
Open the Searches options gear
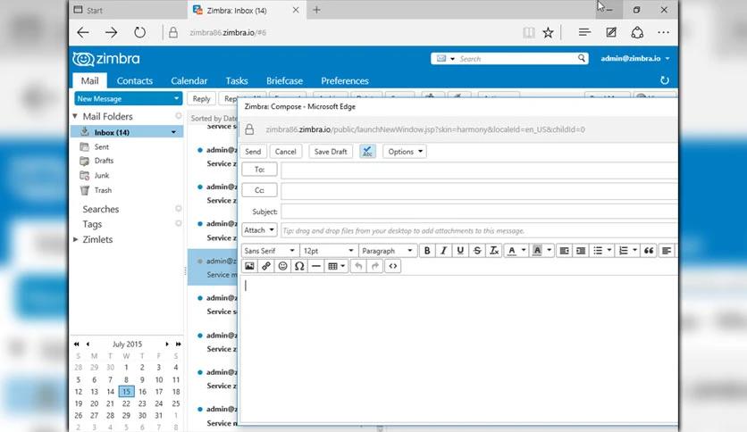(179, 208)
